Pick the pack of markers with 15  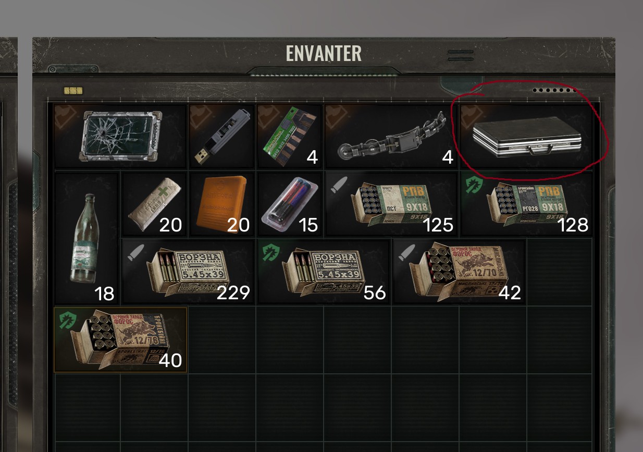tap(290, 204)
